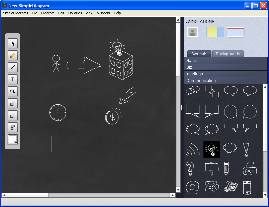This screenshot has height=207, width=269.
Task: Click symbol library scrollbar up arrow
Action: 265,87
